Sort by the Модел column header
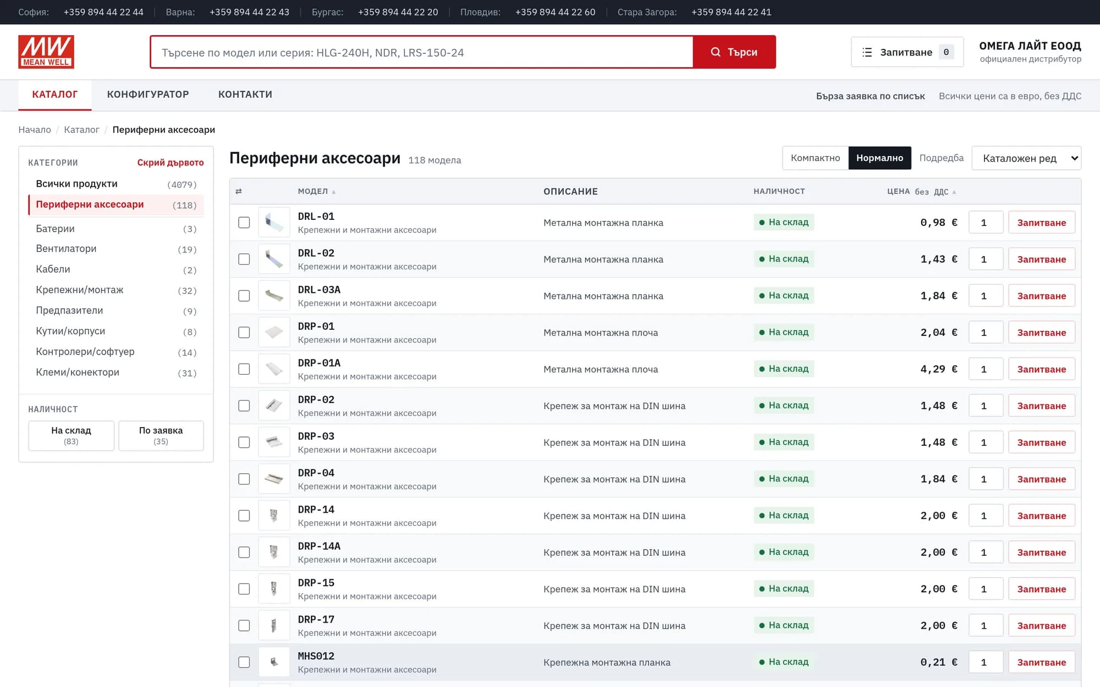This screenshot has height=687, width=1100. coord(317,191)
